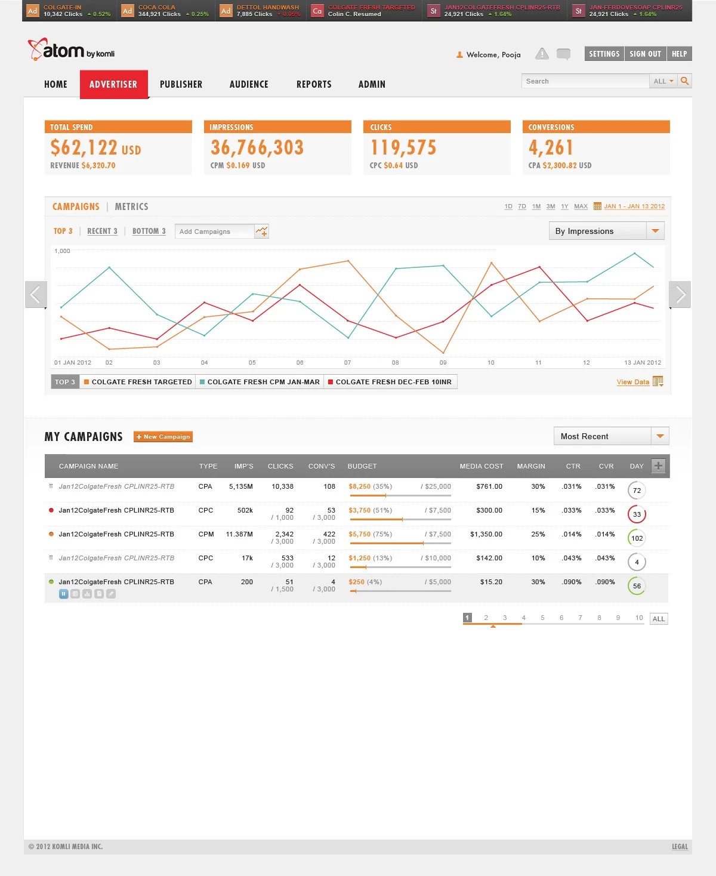Select the RECENT 3 filter
Image resolution: width=716 pixels, height=876 pixels.
pos(102,231)
